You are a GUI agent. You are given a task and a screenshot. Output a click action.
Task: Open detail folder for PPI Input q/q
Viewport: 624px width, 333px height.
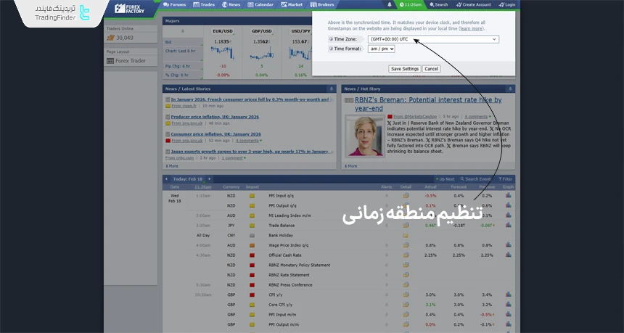tap(406, 196)
